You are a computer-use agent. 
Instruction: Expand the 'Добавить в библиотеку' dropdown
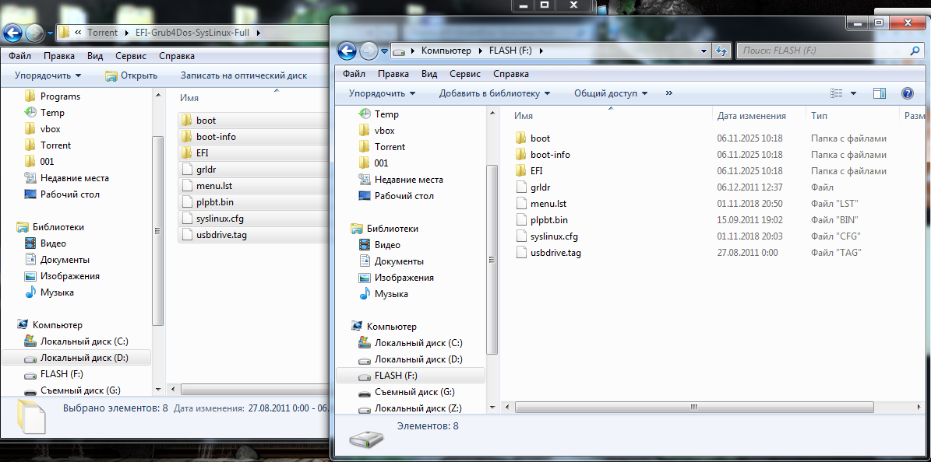(x=494, y=93)
